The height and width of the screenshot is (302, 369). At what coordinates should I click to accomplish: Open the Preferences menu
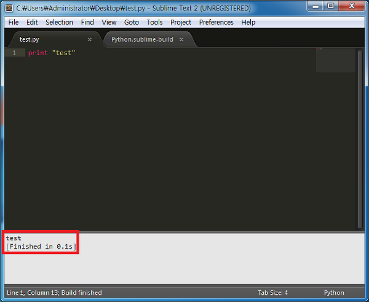click(x=216, y=22)
